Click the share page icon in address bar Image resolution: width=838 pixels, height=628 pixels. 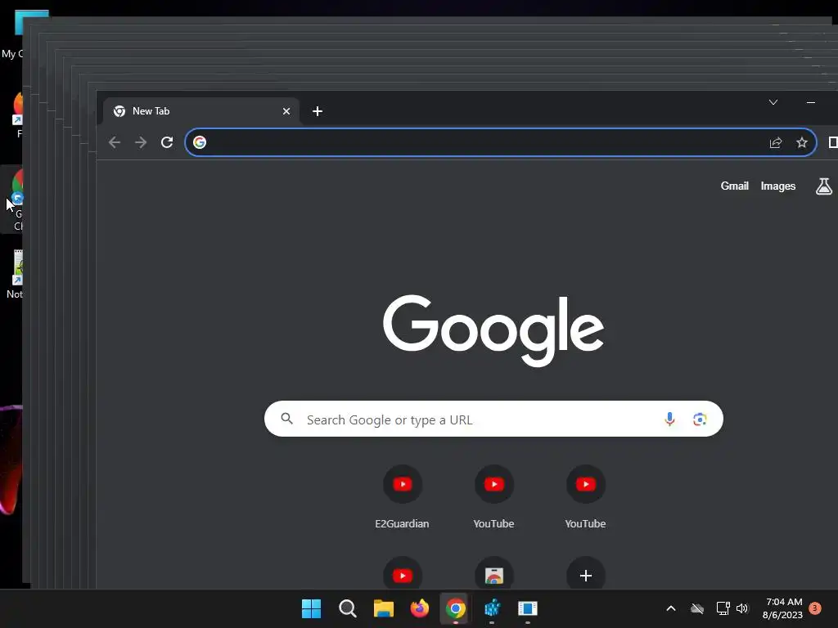coord(776,142)
